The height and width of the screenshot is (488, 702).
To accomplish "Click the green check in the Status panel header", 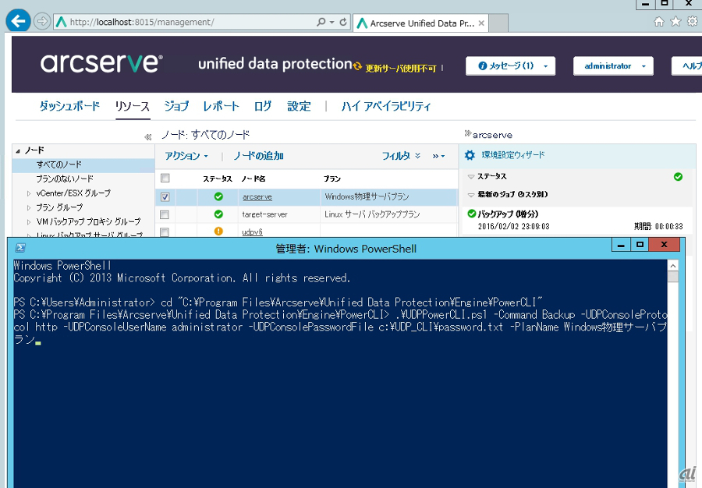I will pyautogui.click(x=679, y=177).
